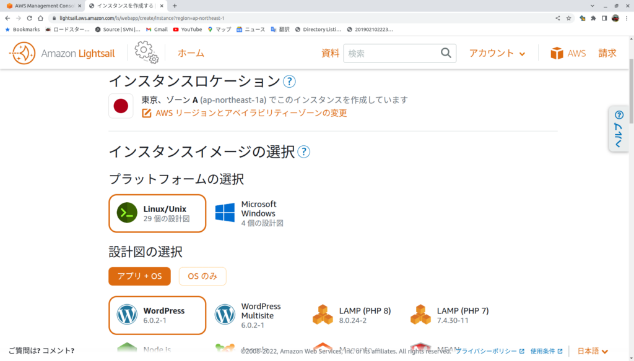Open the 翻訳 bookmark
Viewport: 634px width, 361px height.
click(x=280, y=30)
